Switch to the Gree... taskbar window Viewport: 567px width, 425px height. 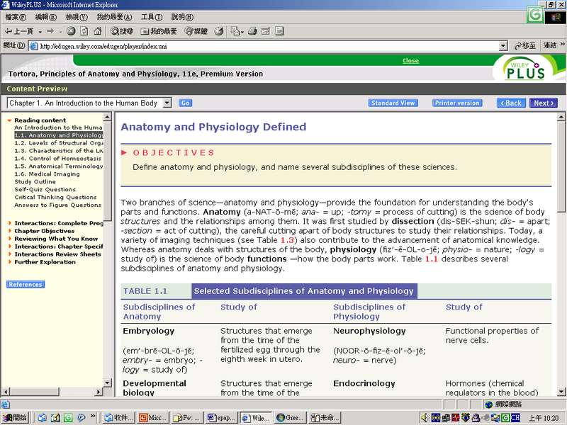(290, 418)
